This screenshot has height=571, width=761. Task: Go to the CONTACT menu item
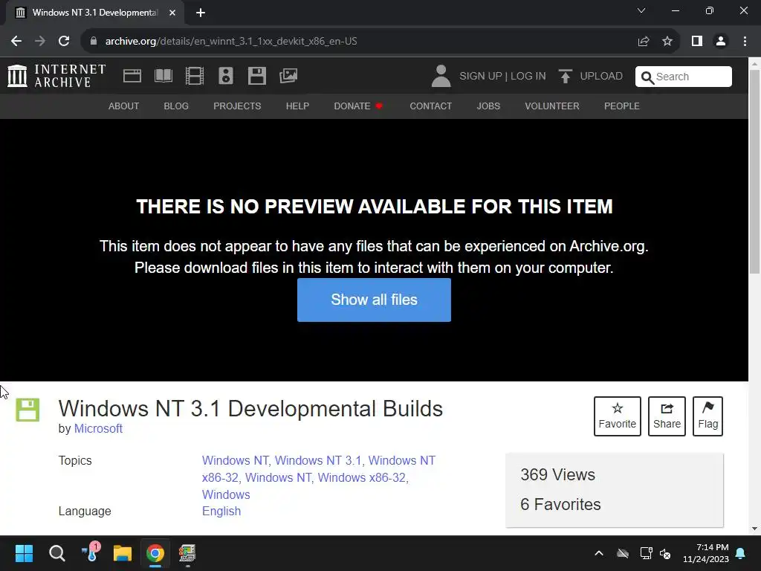click(x=430, y=106)
